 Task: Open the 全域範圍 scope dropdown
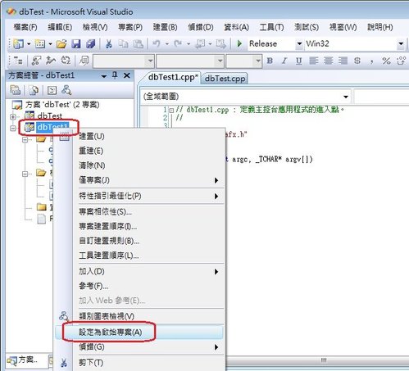[x=346, y=97]
